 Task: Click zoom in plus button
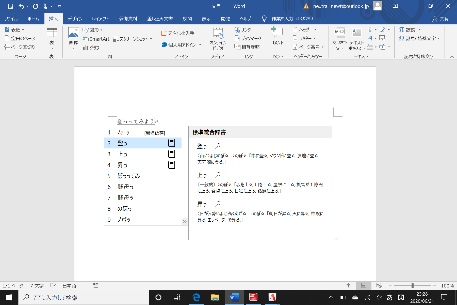point(435,285)
